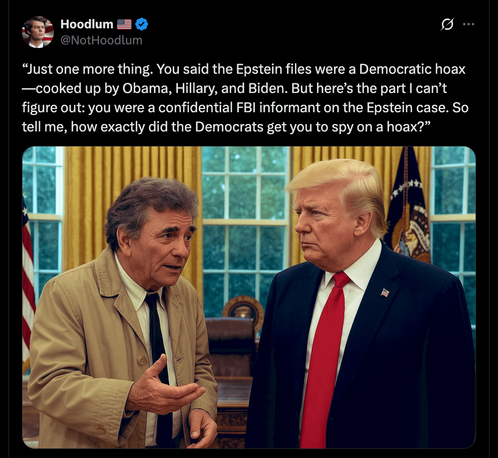The width and height of the screenshot is (498, 458).
Task: Click the display name Hoodlum
Action: point(87,24)
